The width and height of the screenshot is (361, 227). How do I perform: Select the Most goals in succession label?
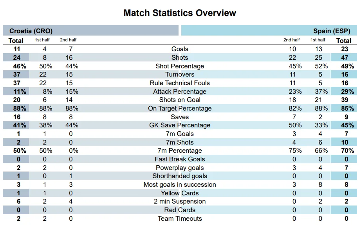(x=180, y=184)
